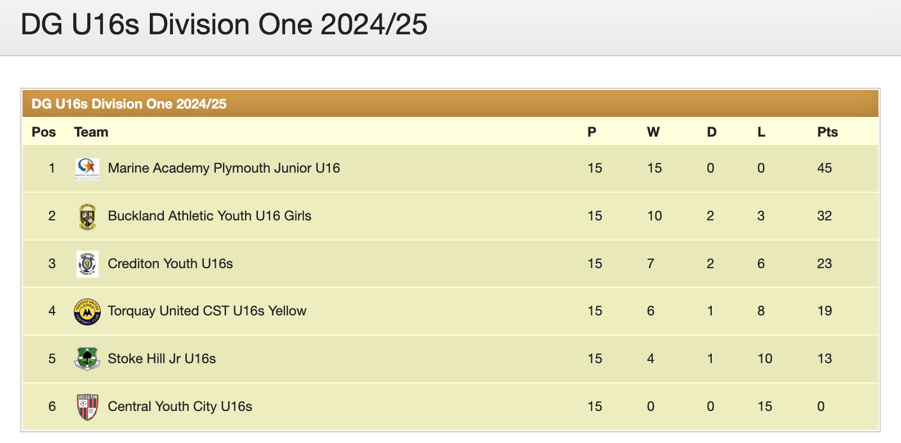Click the Pts column header
Screen dimensions: 901x443
coord(827,132)
